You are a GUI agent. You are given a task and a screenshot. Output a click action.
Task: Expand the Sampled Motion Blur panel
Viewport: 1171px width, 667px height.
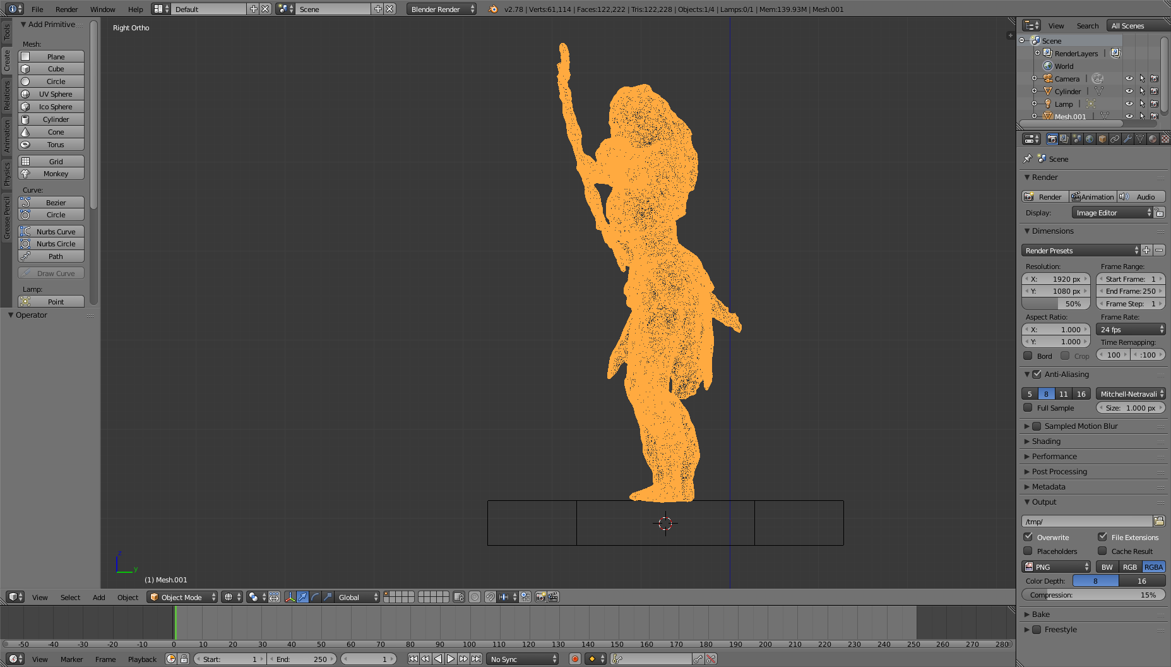1027,426
